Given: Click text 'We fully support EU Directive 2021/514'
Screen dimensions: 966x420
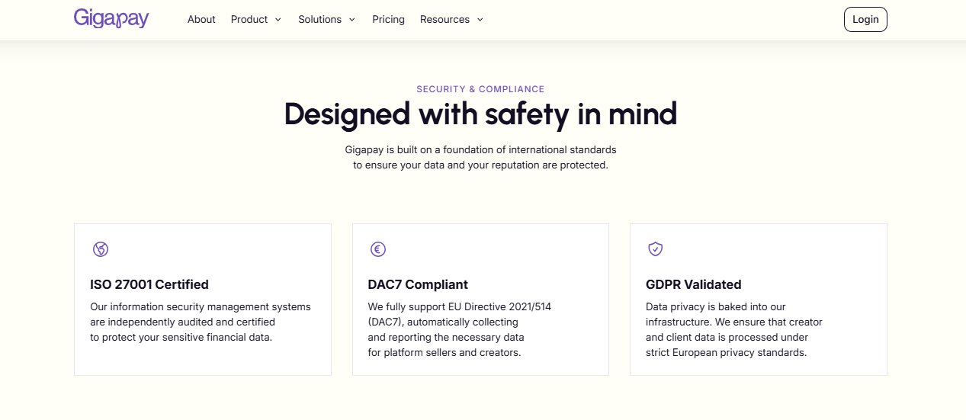Looking at the screenshot, I should click(459, 306).
